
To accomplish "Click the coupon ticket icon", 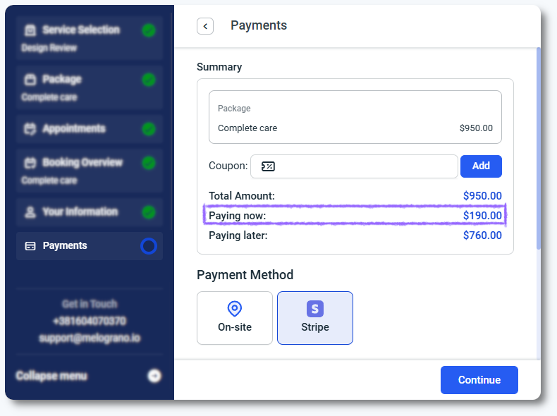I will (x=268, y=166).
